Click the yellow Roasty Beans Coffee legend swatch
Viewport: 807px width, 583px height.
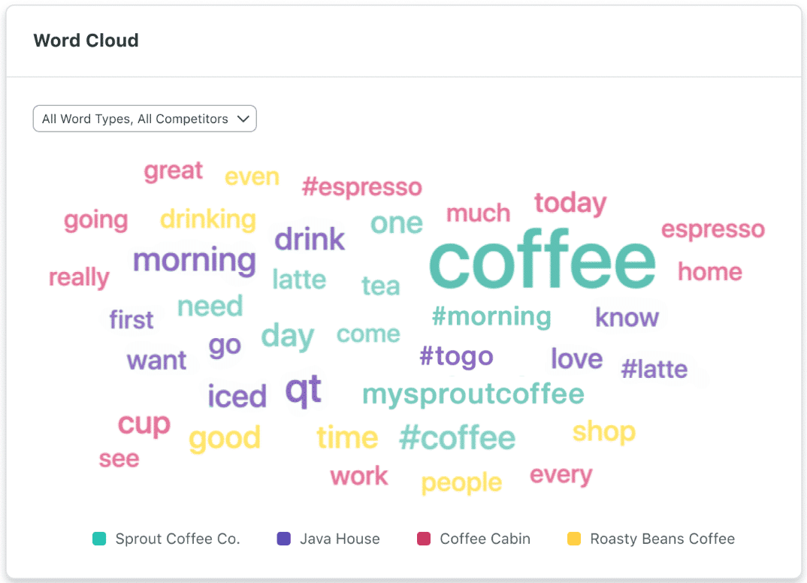tap(574, 539)
